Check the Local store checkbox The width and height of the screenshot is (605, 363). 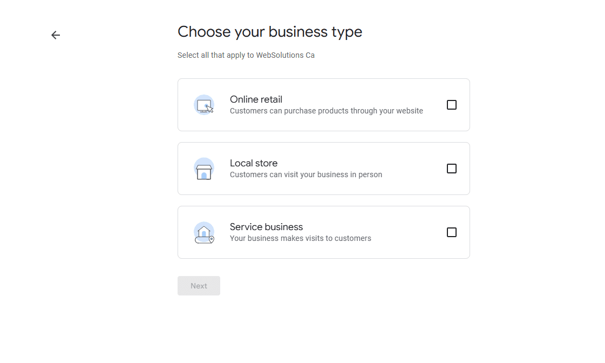[x=452, y=168]
